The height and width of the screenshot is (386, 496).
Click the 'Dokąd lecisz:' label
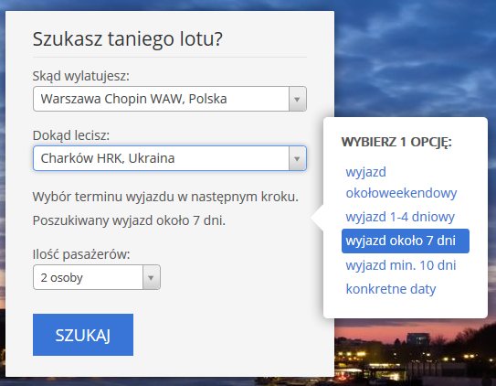(x=71, y=135)
